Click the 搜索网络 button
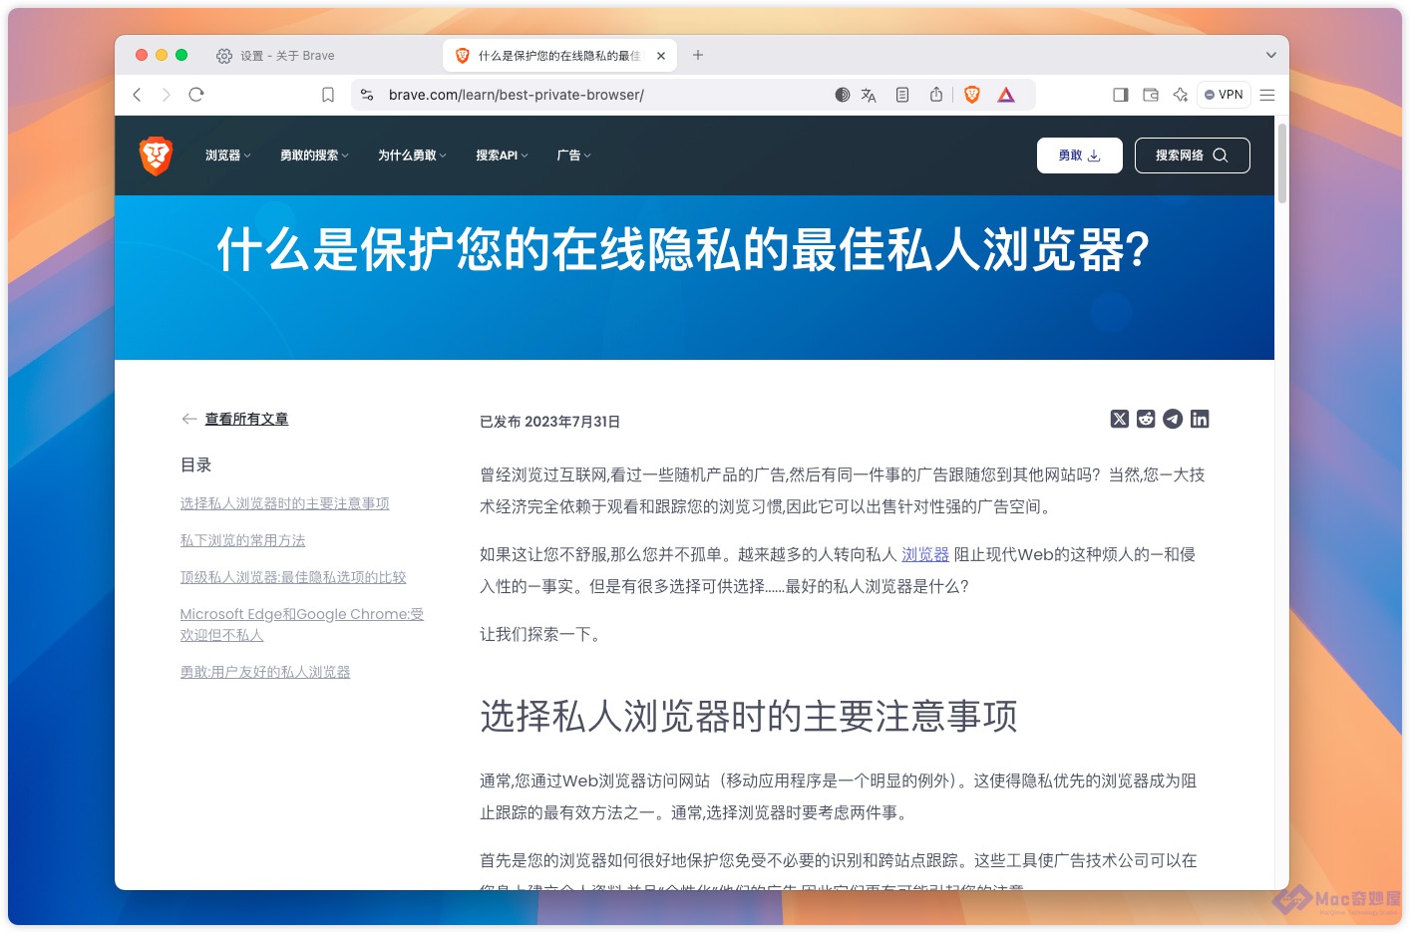 1193,155
